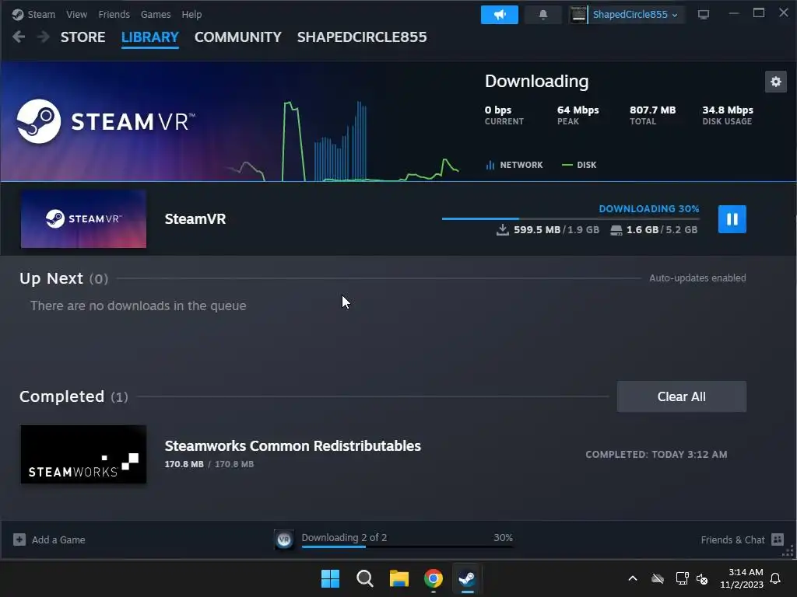Screen dimensions: 797x597
Task: Open the Friends menu
Action: [114, 14]
